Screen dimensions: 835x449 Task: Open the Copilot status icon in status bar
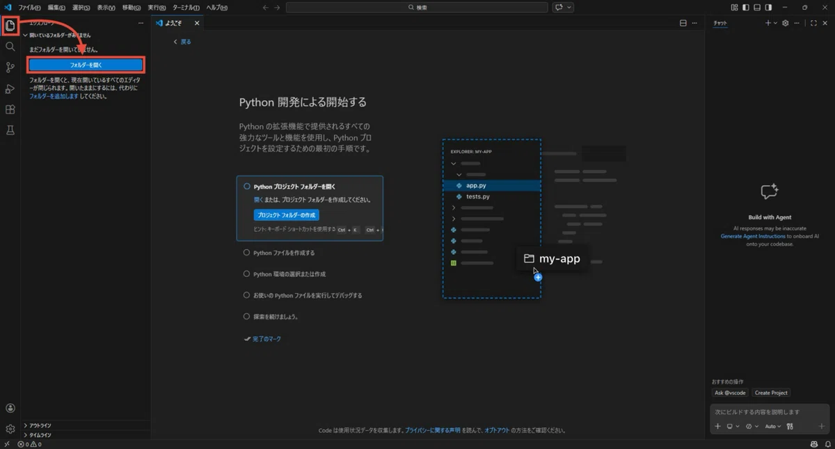[x=814, y=444]
